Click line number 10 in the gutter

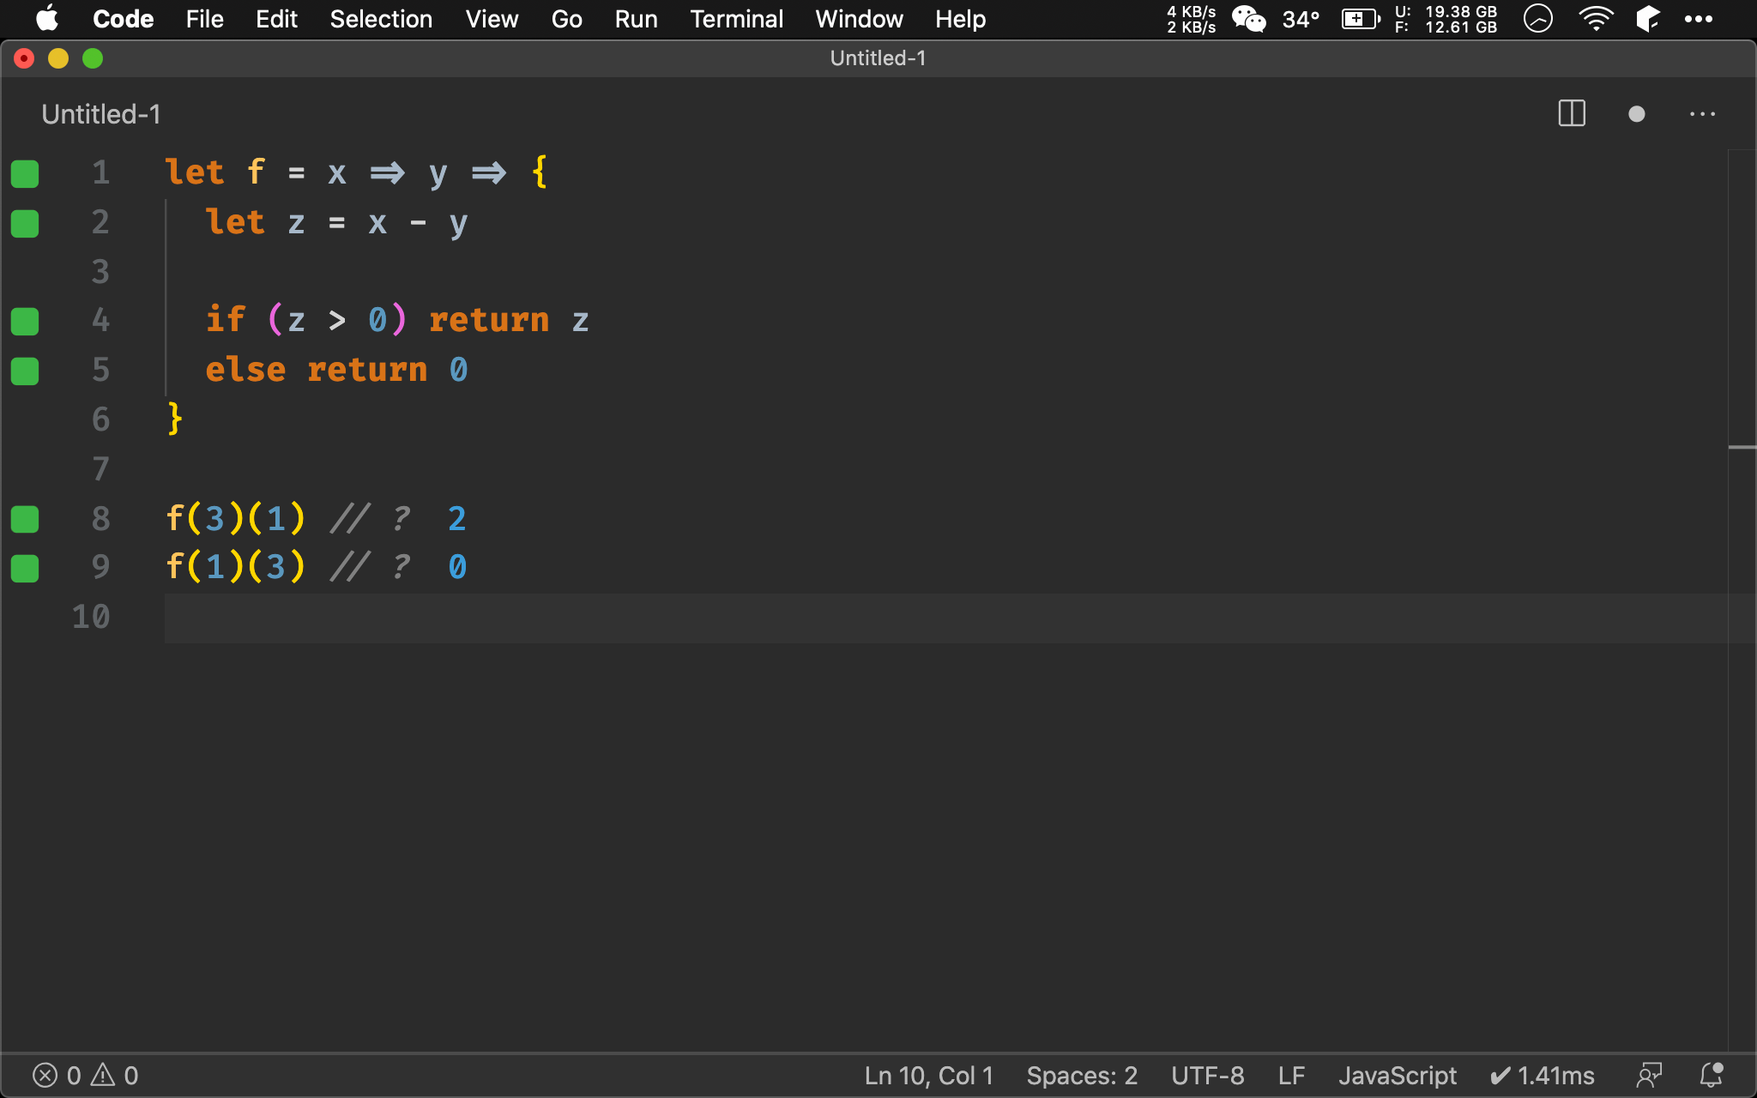[x=91, y=617]
